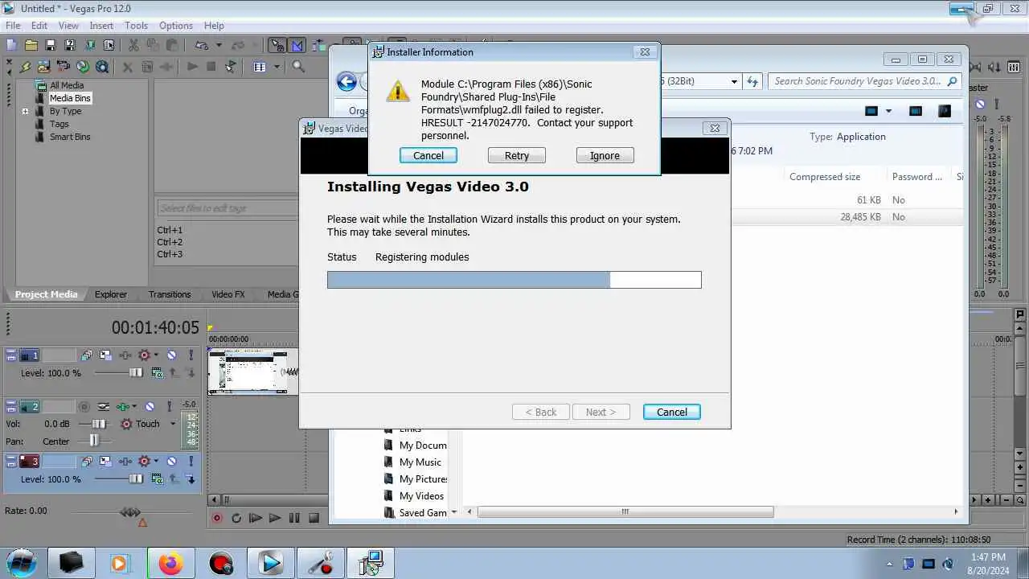Viewport: 1029px width, 579px height.
Task: Click the Project Properties icon in toolbar
Action: pyautogui.click(x=109, y=45)
